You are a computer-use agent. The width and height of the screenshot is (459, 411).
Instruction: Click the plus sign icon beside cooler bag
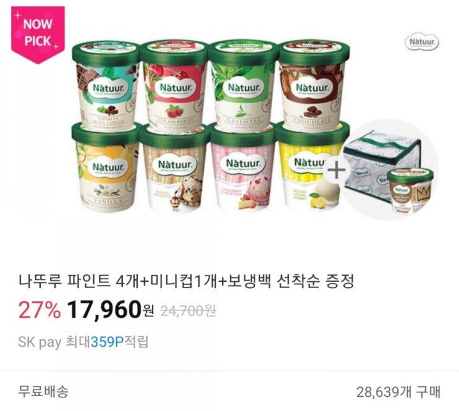coord(337,170)
